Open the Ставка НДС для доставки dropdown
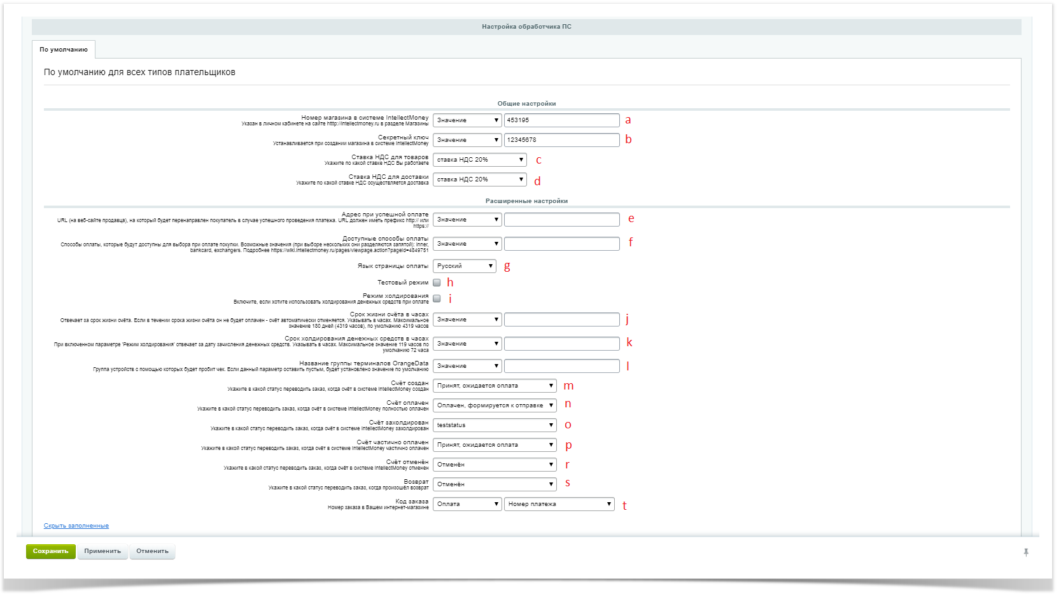This screenshot has height=597, width=1061. pos(479,179)
